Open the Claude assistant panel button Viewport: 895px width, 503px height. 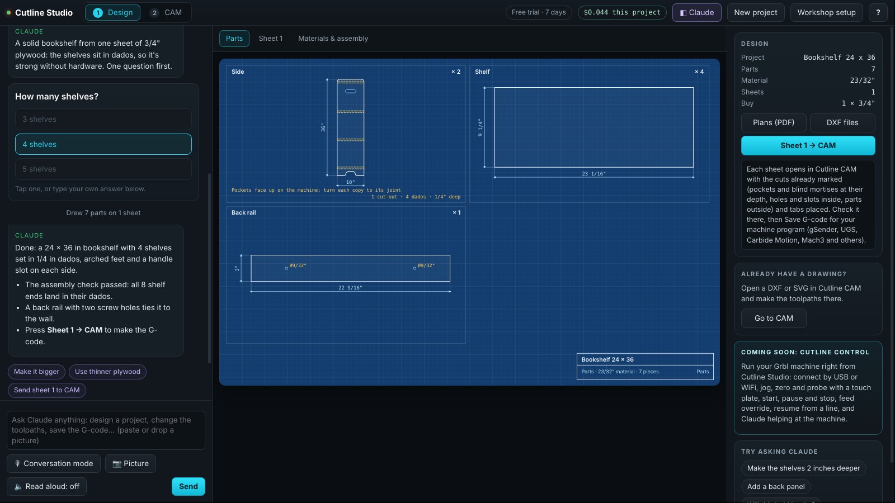(x=696, y=12)
